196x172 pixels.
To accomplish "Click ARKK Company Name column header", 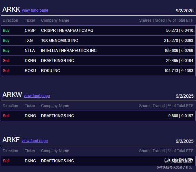I will (x=55, y=20).
